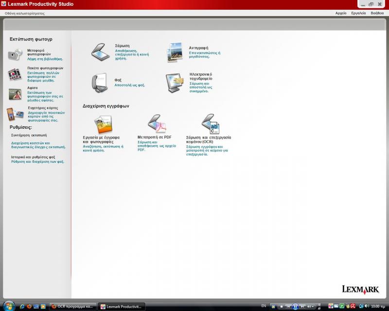The image size is (389, 311).
Task: Click the Αντιγραφή photo copy icon
Action: 175,52
